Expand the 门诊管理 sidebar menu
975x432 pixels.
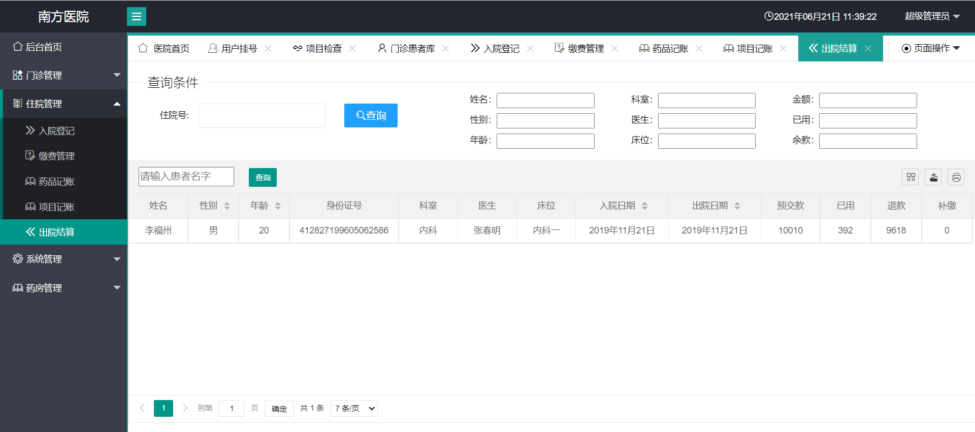click(x=63, y=75)
